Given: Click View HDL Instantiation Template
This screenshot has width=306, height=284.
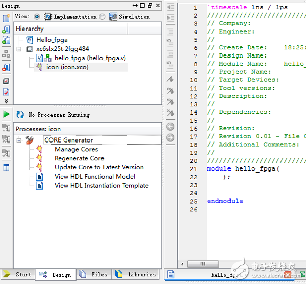Looking at the screenshot, I should point(101,186).
